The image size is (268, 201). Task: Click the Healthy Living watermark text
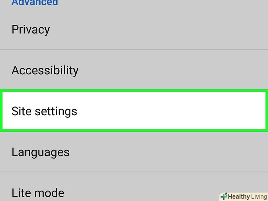pyautogui.click(x=247, y=197)
